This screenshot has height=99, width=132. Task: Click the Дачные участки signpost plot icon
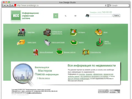coord(60,51)
